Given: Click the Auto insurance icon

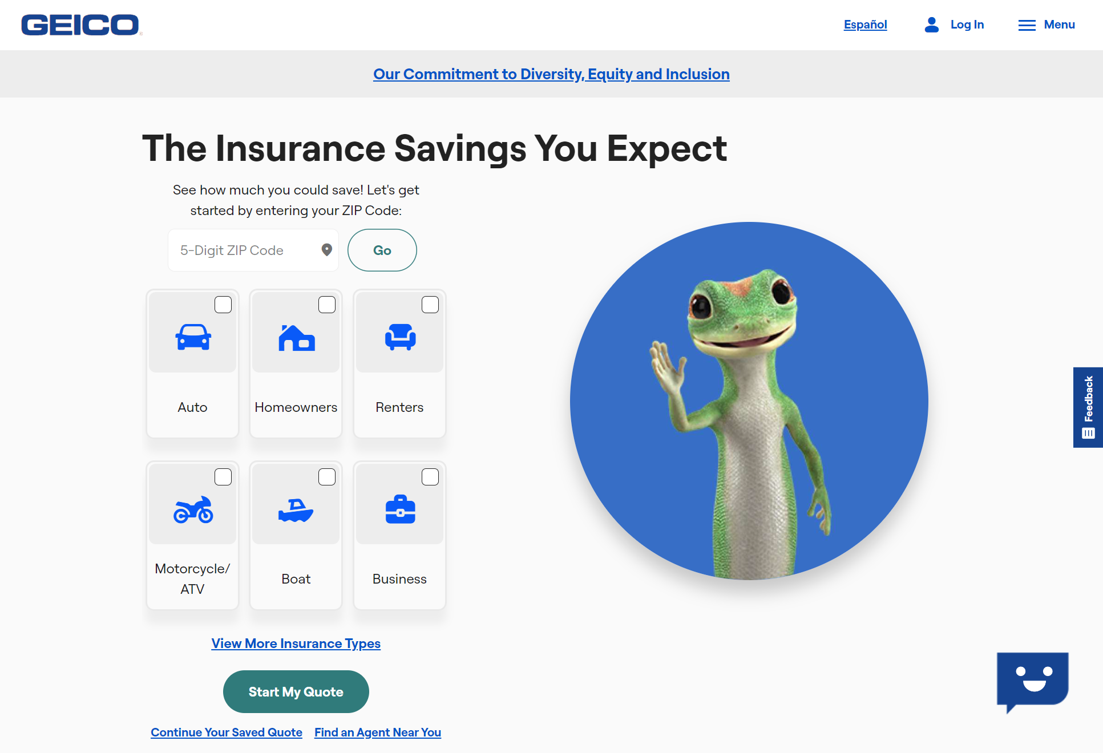Looking at the screenshot, I should (x=193, y=336).
